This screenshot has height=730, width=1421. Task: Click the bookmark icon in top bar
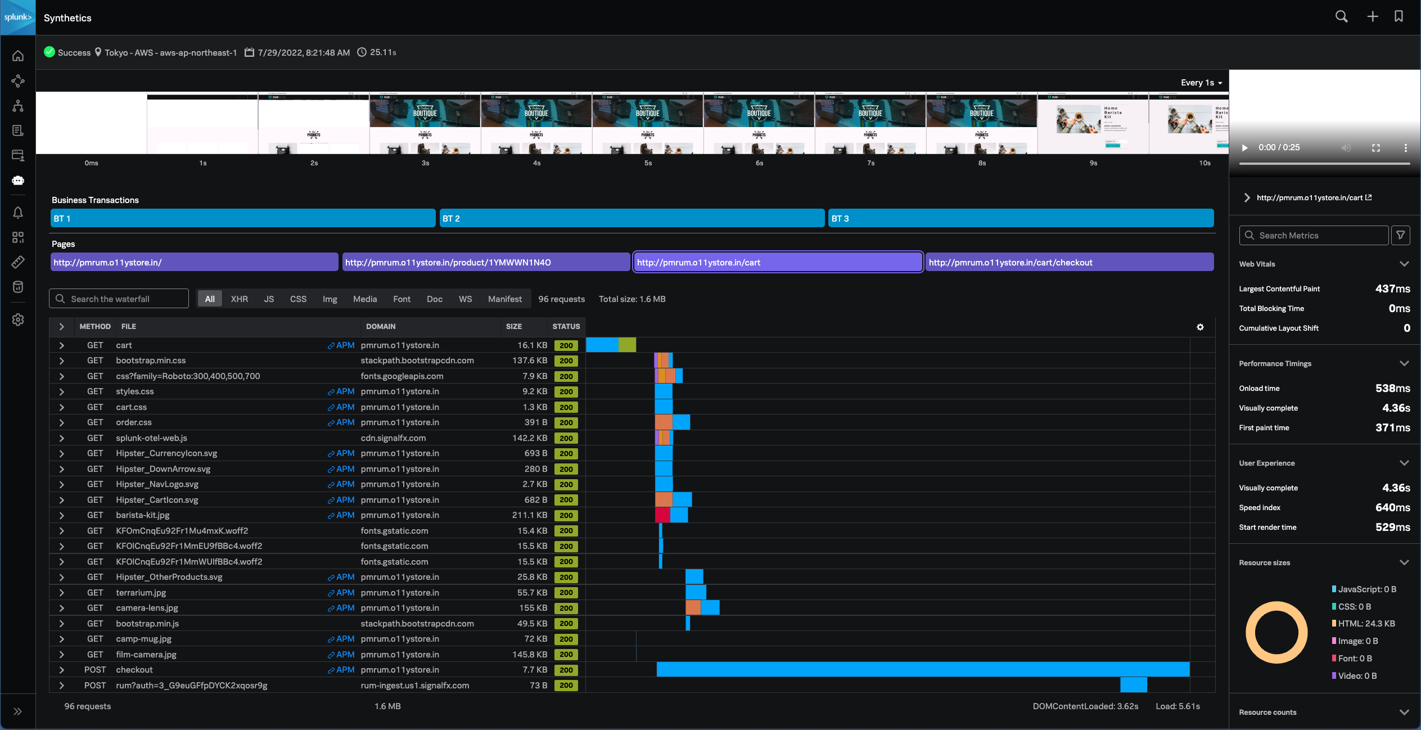pyautogui.click(x=1399, y=16)
